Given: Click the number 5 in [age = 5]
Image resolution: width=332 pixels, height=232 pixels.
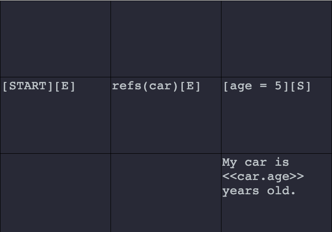Looking at the screenshot, I should (278, 86).
